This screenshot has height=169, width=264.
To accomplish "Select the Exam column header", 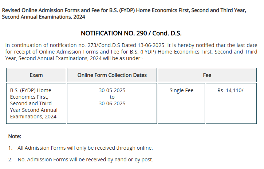I will coord(36,75).
